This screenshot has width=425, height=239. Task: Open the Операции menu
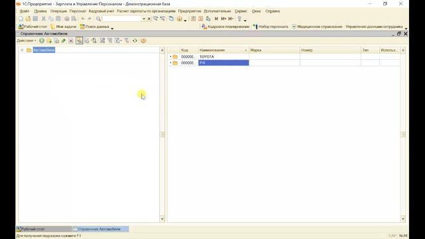tap(58, 11)
